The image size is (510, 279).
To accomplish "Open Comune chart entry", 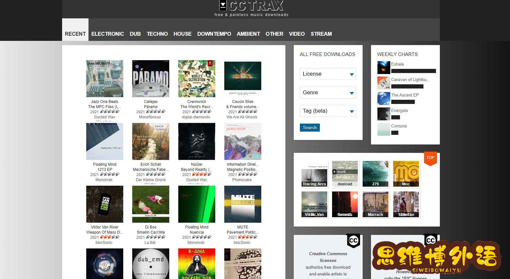I will (399, 126).
